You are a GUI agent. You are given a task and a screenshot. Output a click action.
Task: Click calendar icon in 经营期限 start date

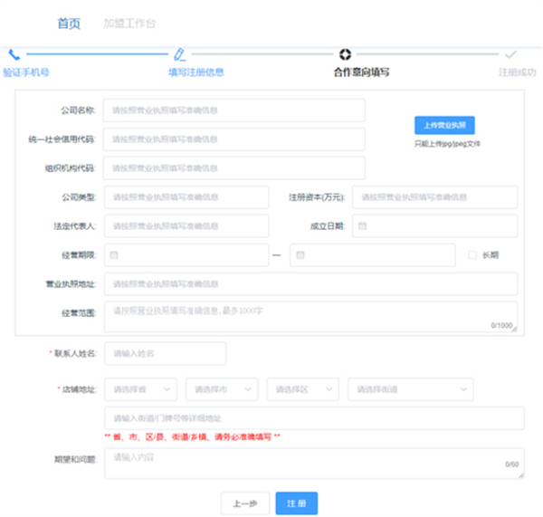[x=114, y=255]
